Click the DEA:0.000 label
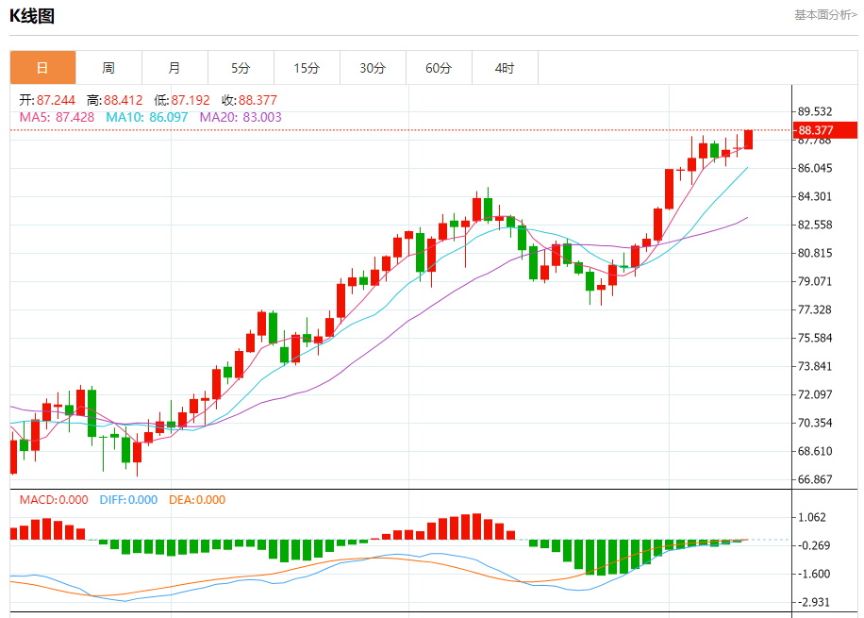The width and height of the screenshot is (864, 618). (x=197, y=500)
